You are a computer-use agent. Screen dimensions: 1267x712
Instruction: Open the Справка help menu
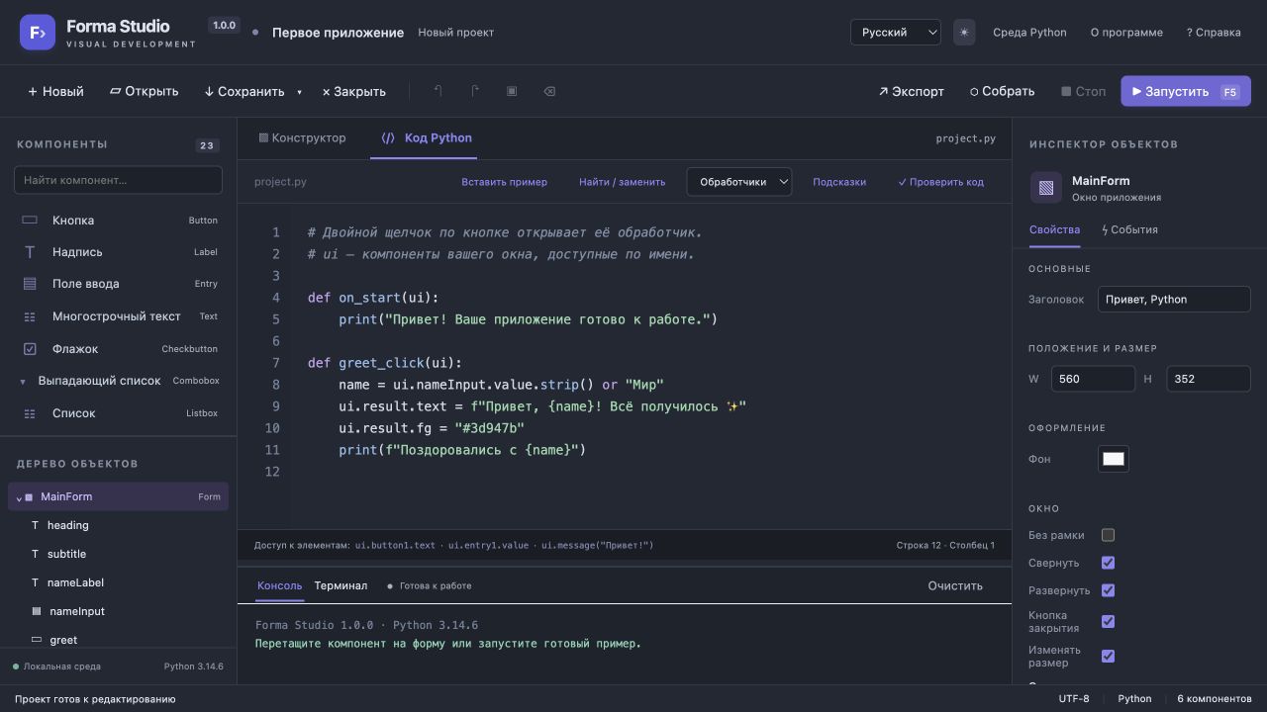(x=1214, y=33)
